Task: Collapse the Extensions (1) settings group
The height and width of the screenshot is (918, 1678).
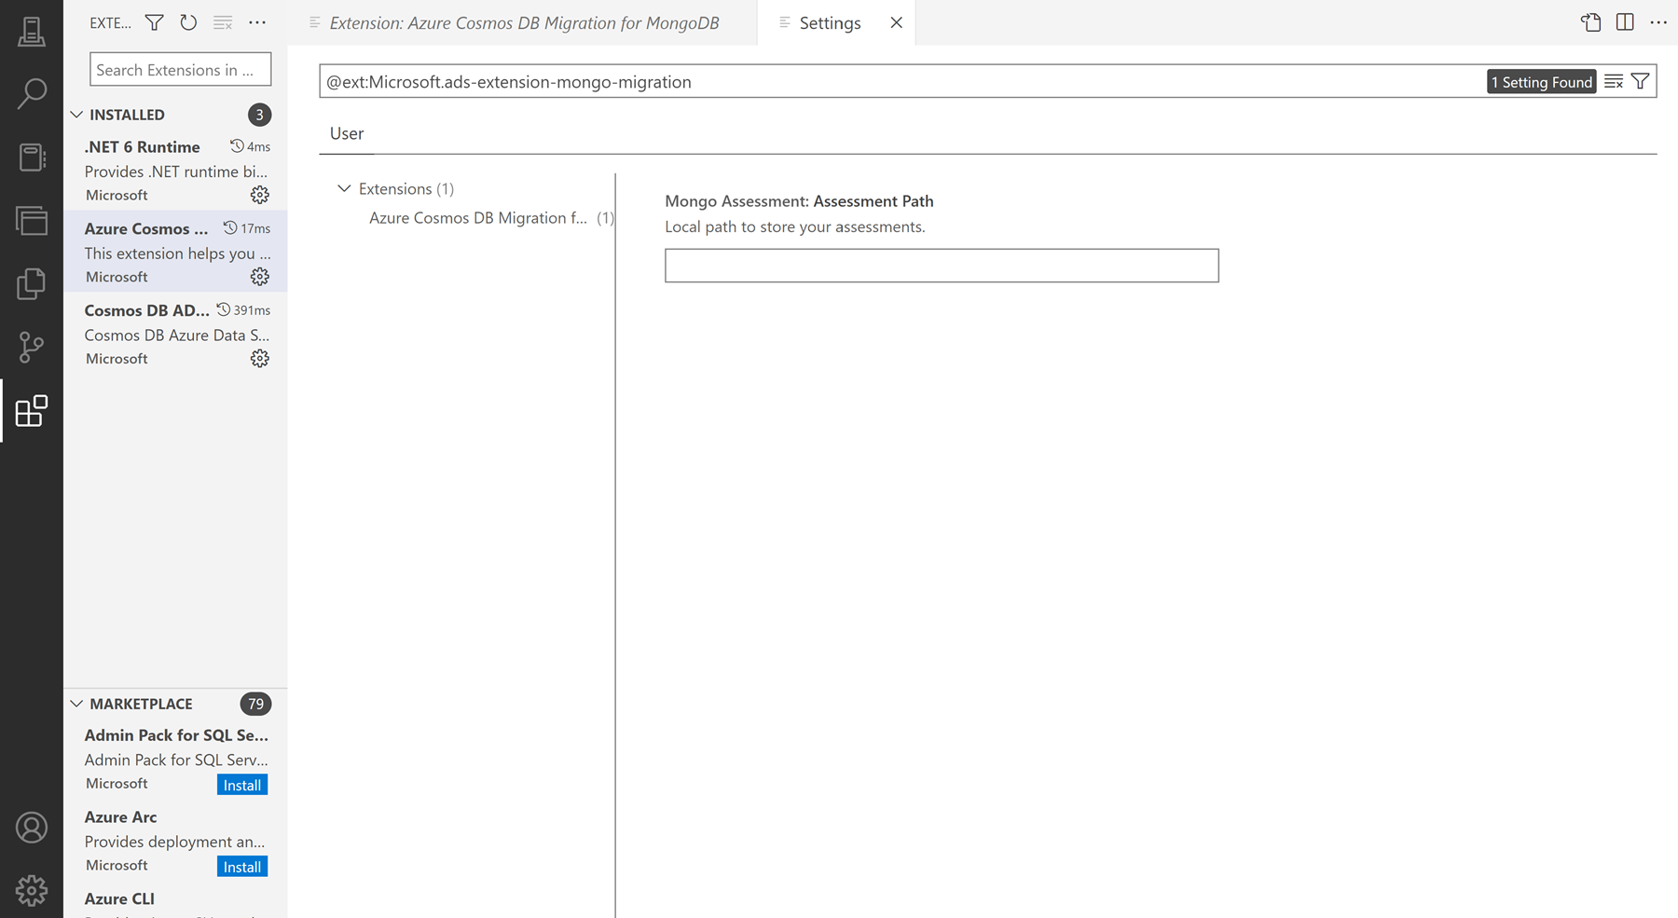Action: click(x=344, y=188)
